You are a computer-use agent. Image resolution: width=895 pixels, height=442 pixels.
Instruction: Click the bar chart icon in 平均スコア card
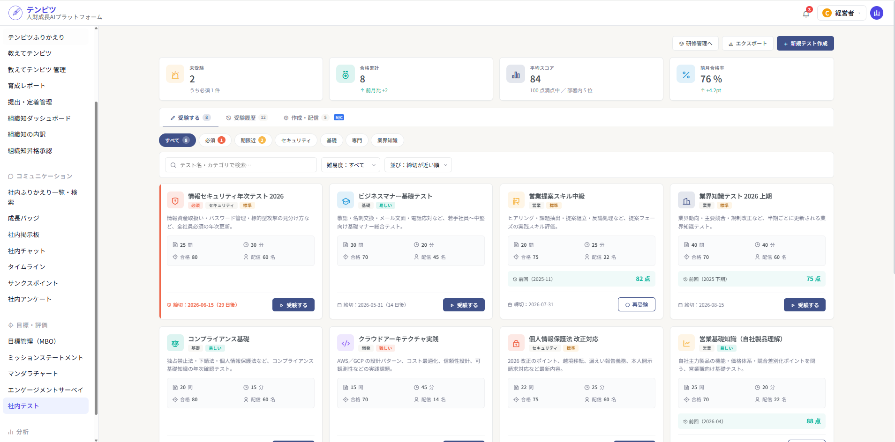(516, 74)
